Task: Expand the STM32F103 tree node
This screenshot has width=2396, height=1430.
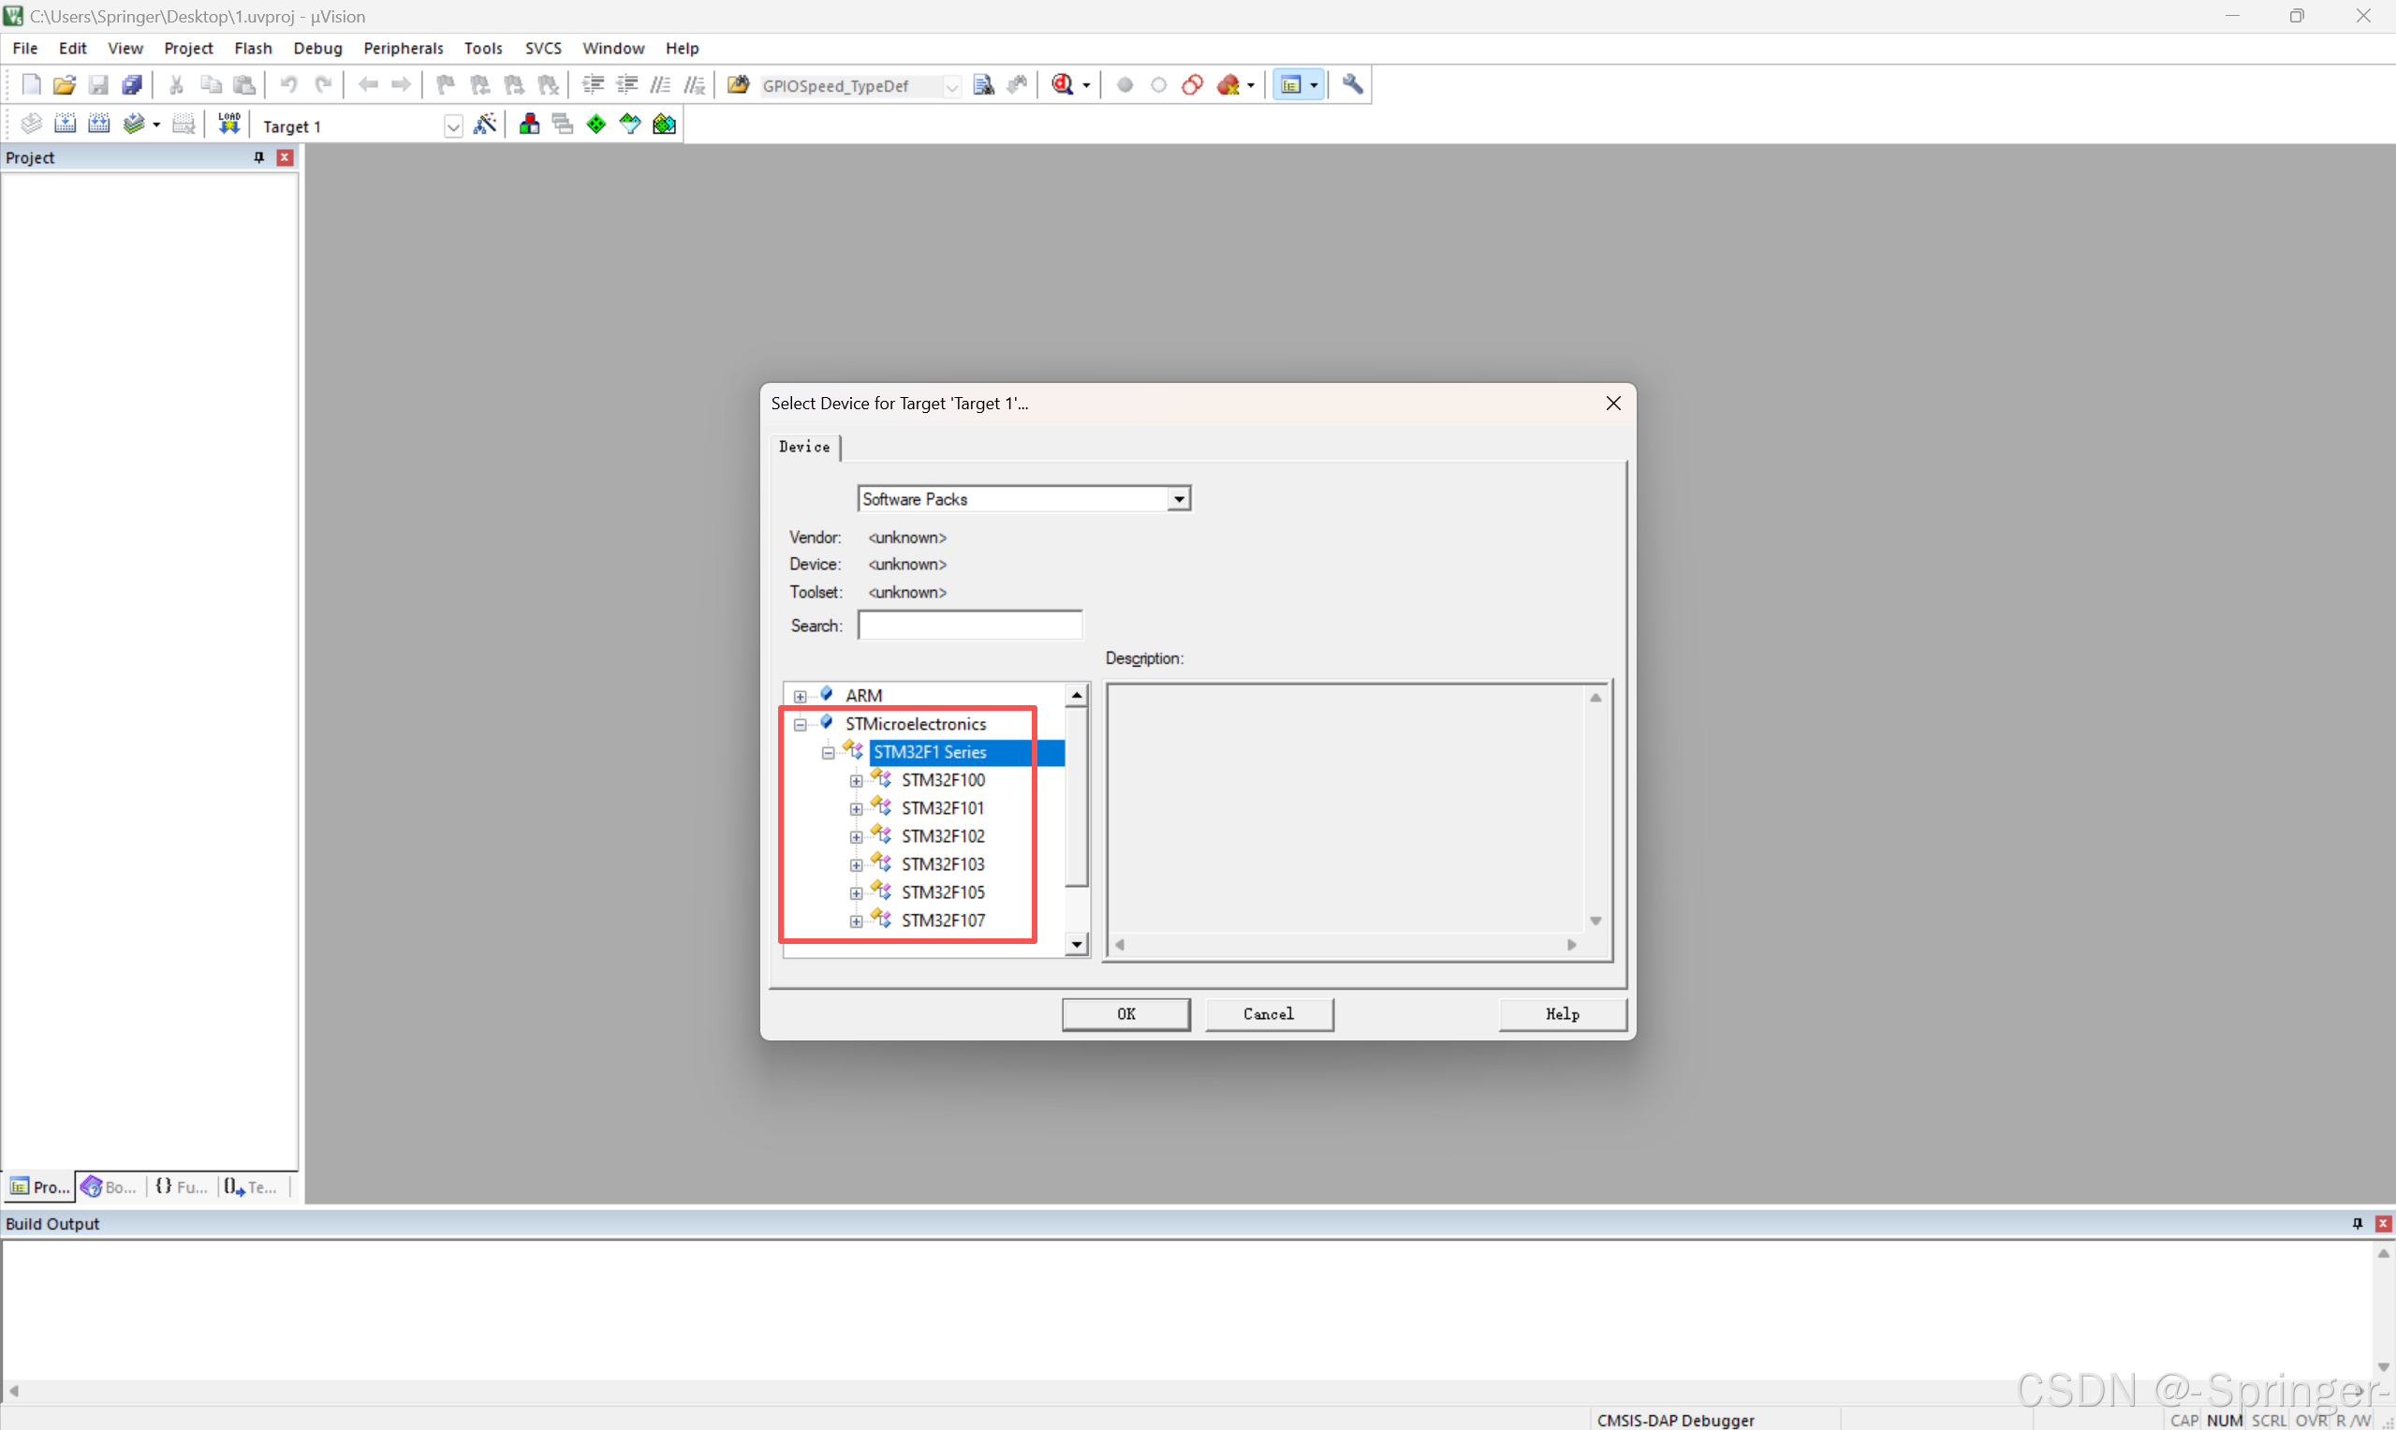Action: (856, 865)
